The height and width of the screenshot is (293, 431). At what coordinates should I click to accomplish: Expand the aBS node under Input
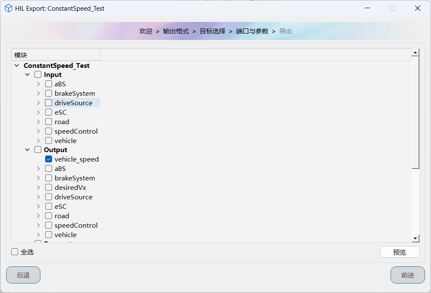click(38, 84)
